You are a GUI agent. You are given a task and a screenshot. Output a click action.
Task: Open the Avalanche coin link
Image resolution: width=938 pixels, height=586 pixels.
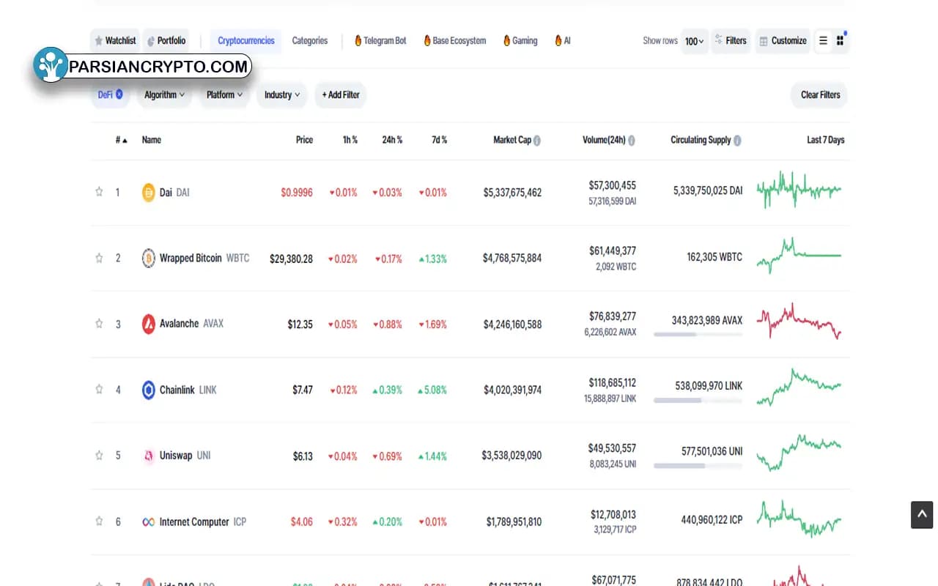191,324
